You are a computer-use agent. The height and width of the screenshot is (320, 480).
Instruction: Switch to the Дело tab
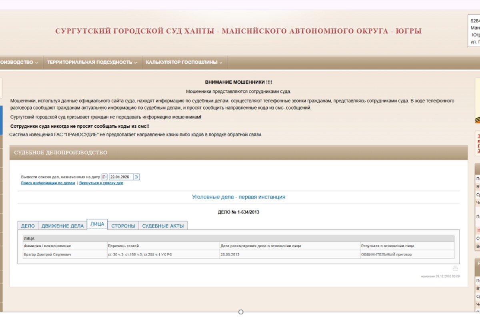tap(28, 226)
